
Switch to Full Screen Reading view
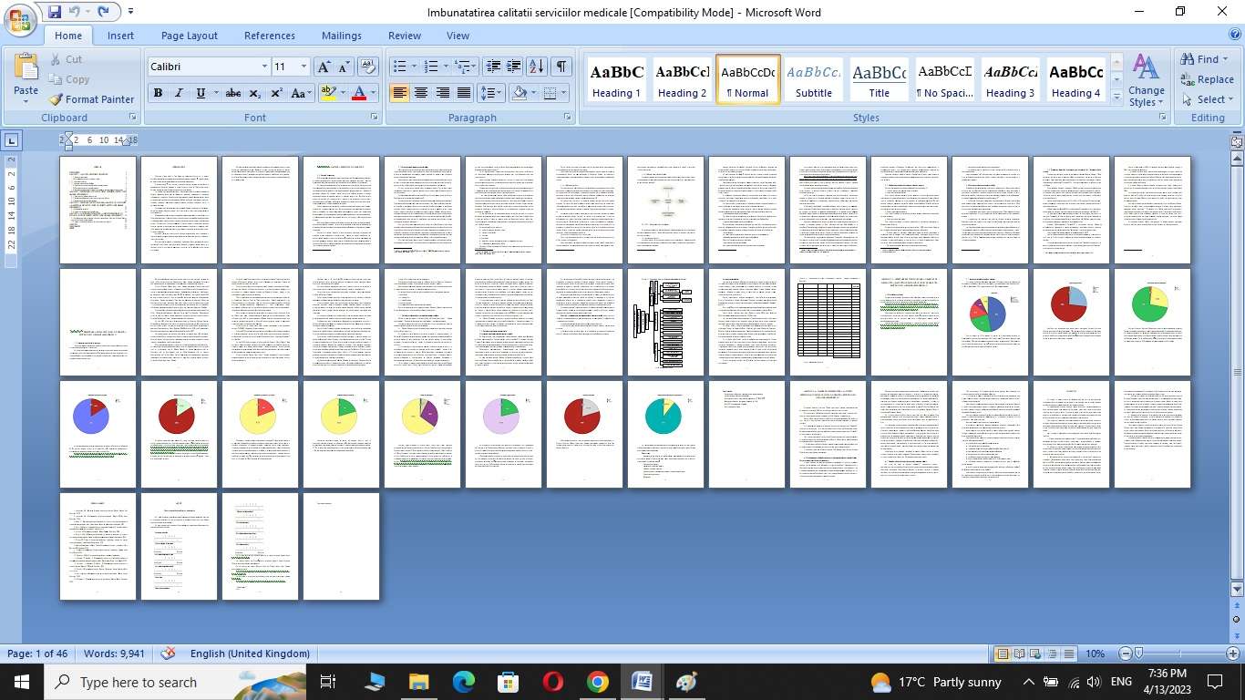pos(1019,654)
